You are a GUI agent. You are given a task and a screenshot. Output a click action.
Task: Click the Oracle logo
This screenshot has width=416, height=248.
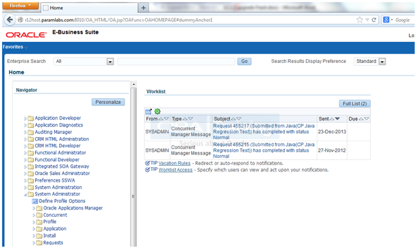point(26,34)
